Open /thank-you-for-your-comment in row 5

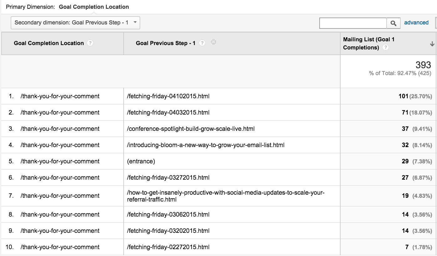[60, 161]
